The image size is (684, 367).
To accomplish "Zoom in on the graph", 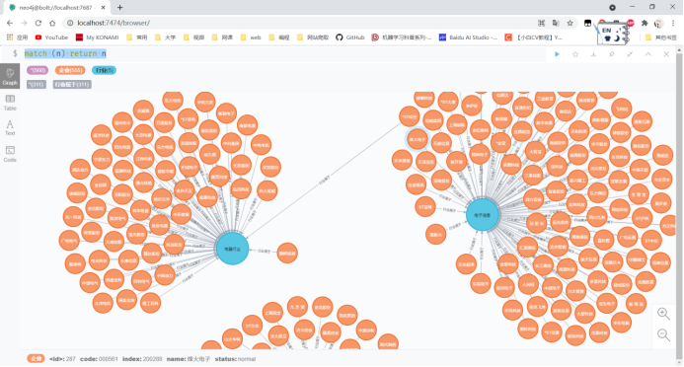I will 663,314.
